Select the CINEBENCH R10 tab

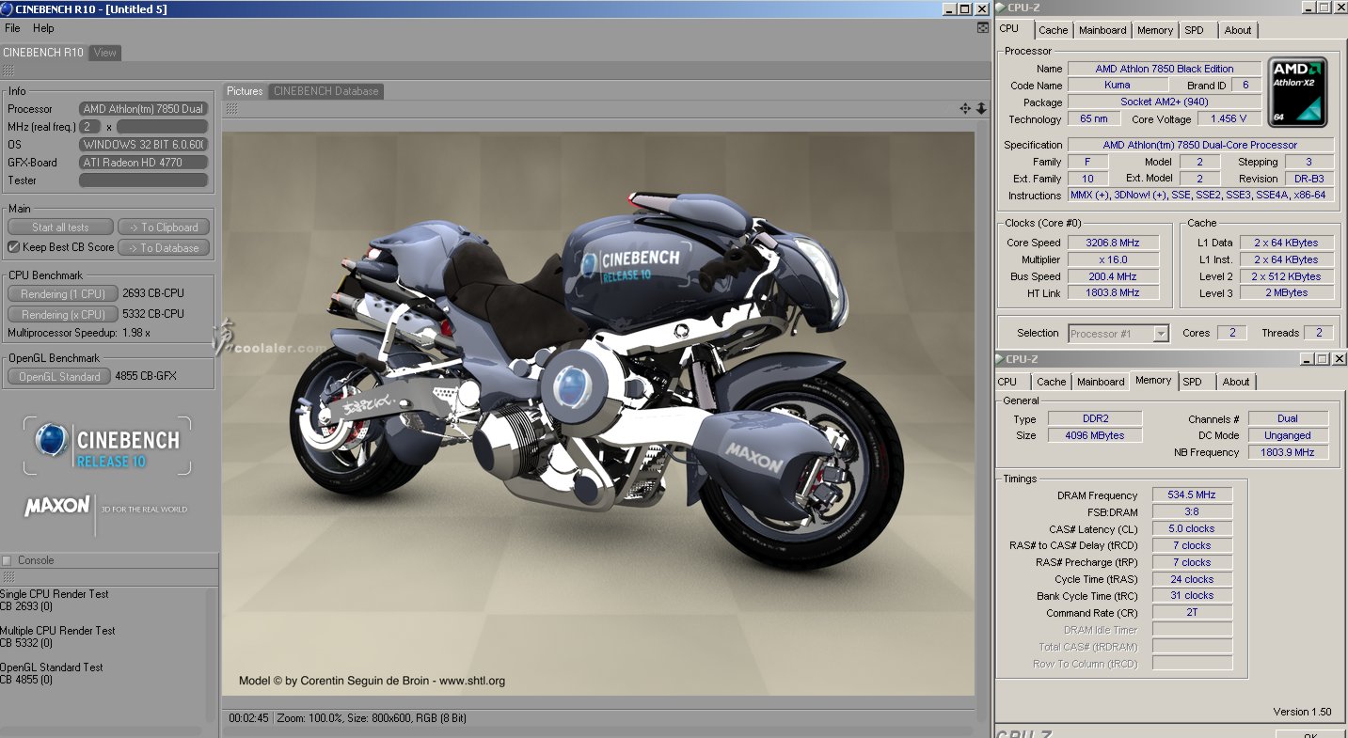click(x=43, y=53)
